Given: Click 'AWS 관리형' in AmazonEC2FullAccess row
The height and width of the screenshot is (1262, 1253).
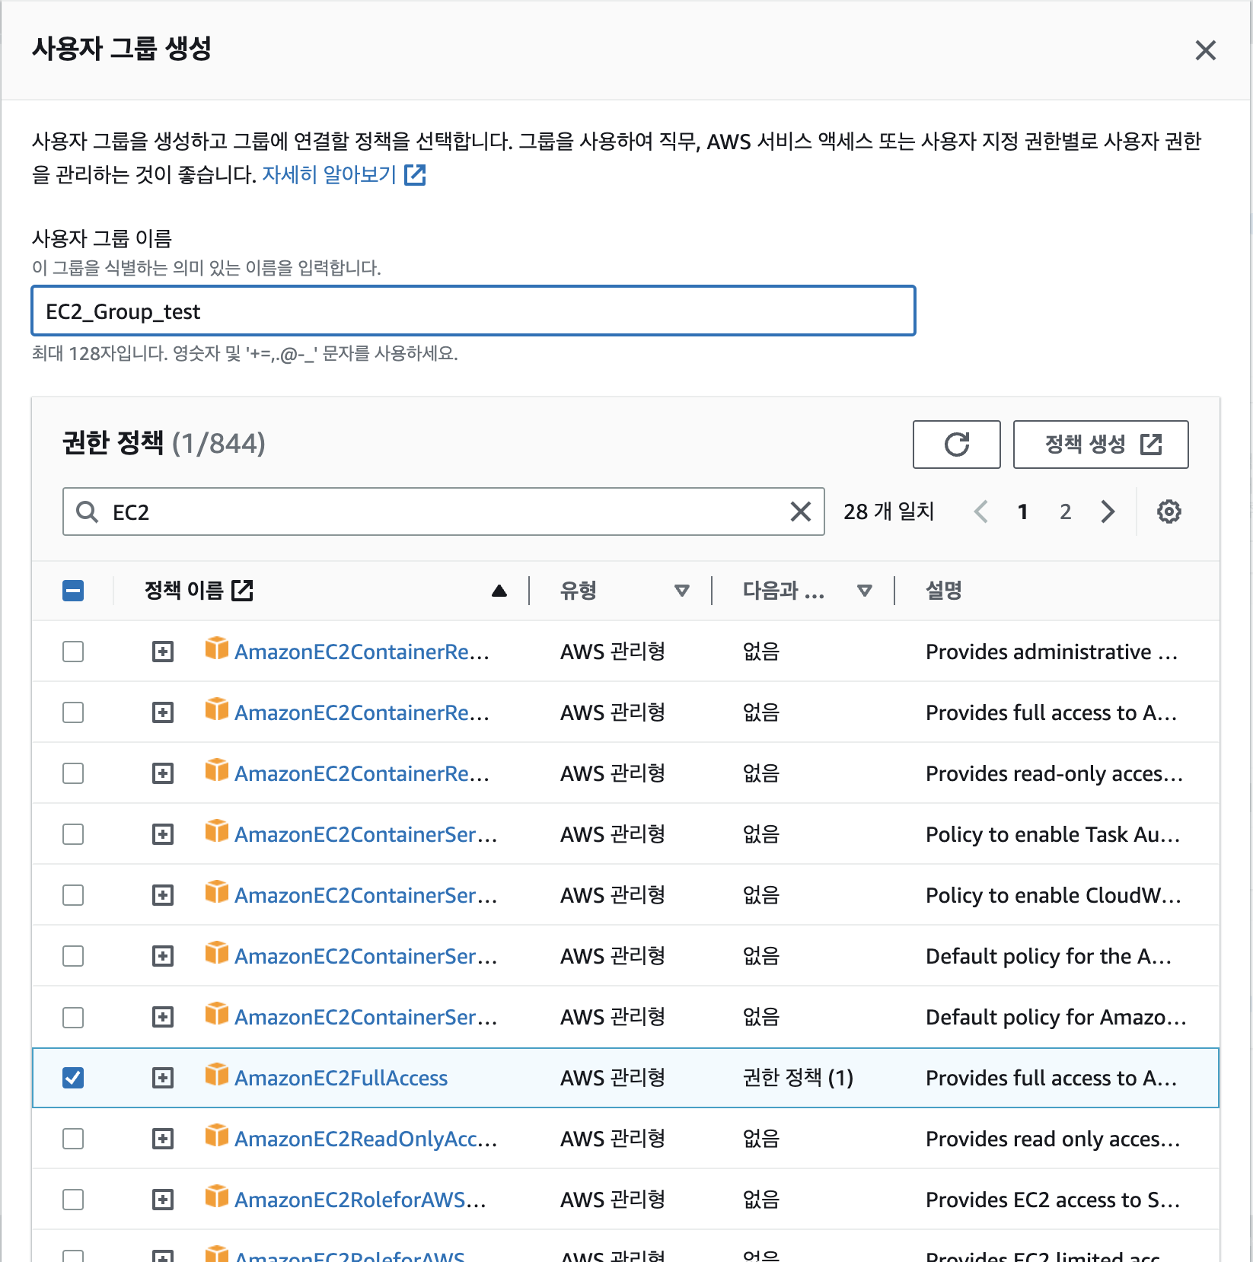Looking at the screenshot, I should tap(613, 1078).
